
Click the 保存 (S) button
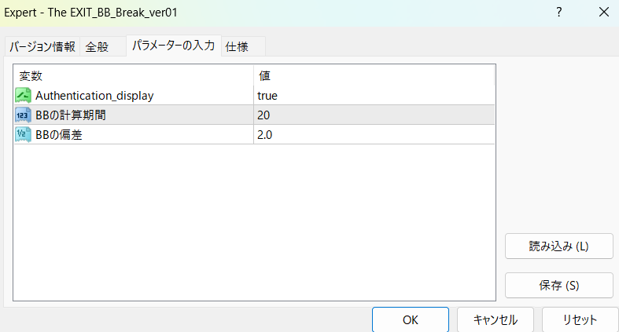point(558,285)
